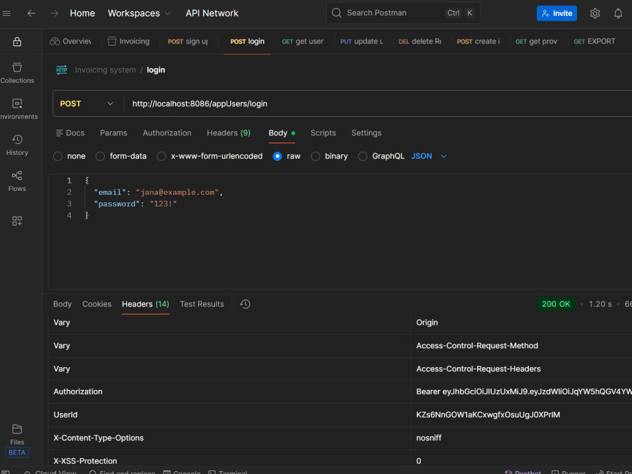Open the POST method dropdown

[x=87, y=104]
